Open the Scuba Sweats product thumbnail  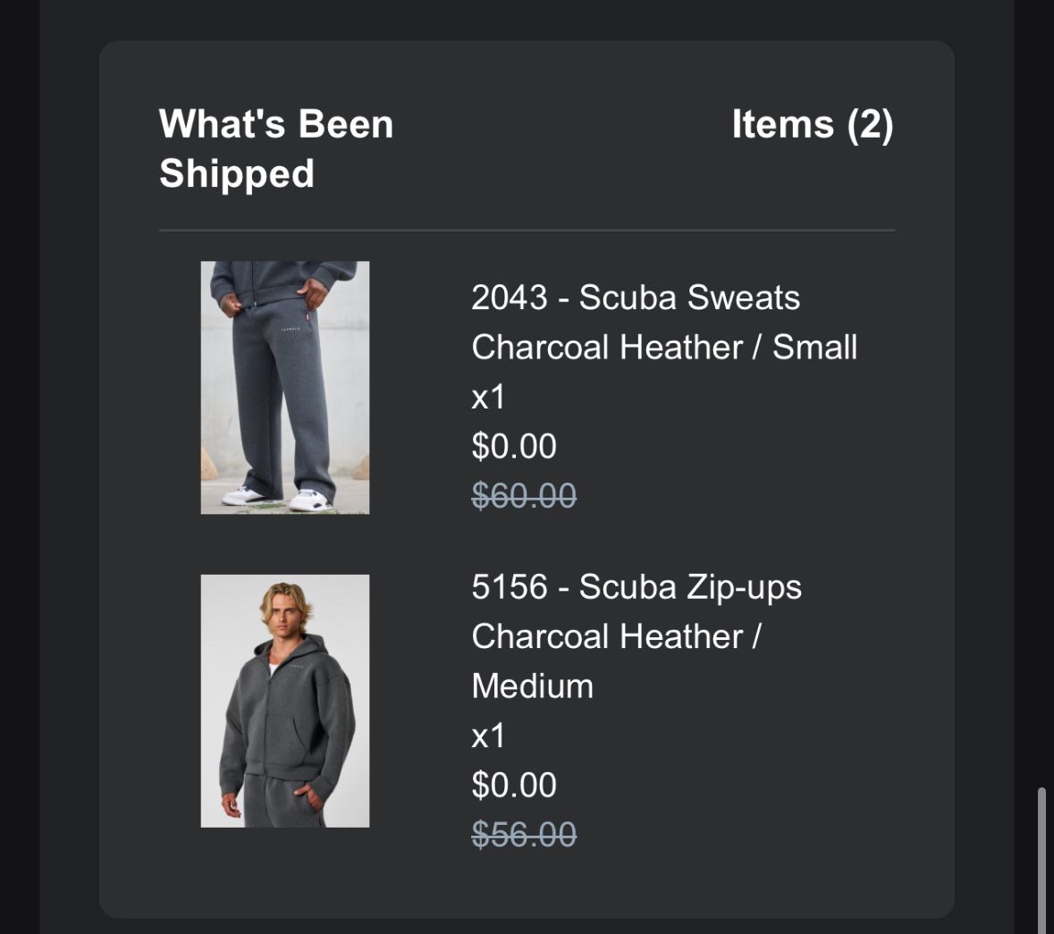(284, 387)
